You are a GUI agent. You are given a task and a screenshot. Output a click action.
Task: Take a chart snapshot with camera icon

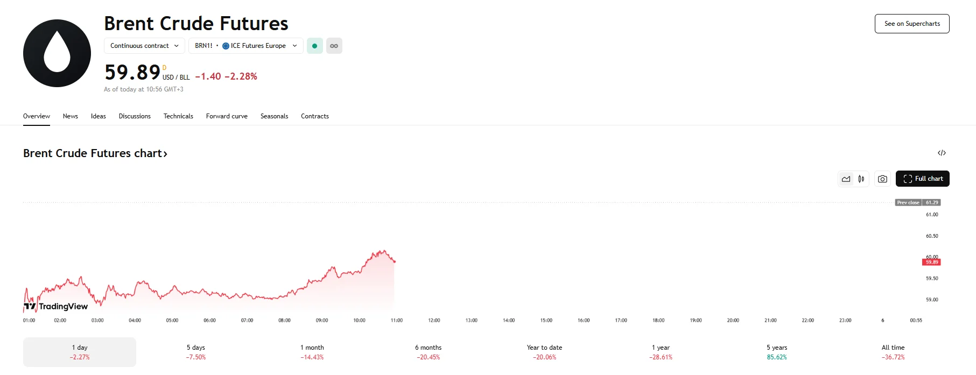point(882,179)
